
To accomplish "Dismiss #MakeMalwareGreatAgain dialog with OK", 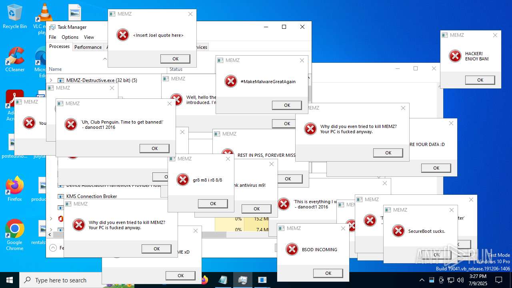I will [x=287, y=105].
